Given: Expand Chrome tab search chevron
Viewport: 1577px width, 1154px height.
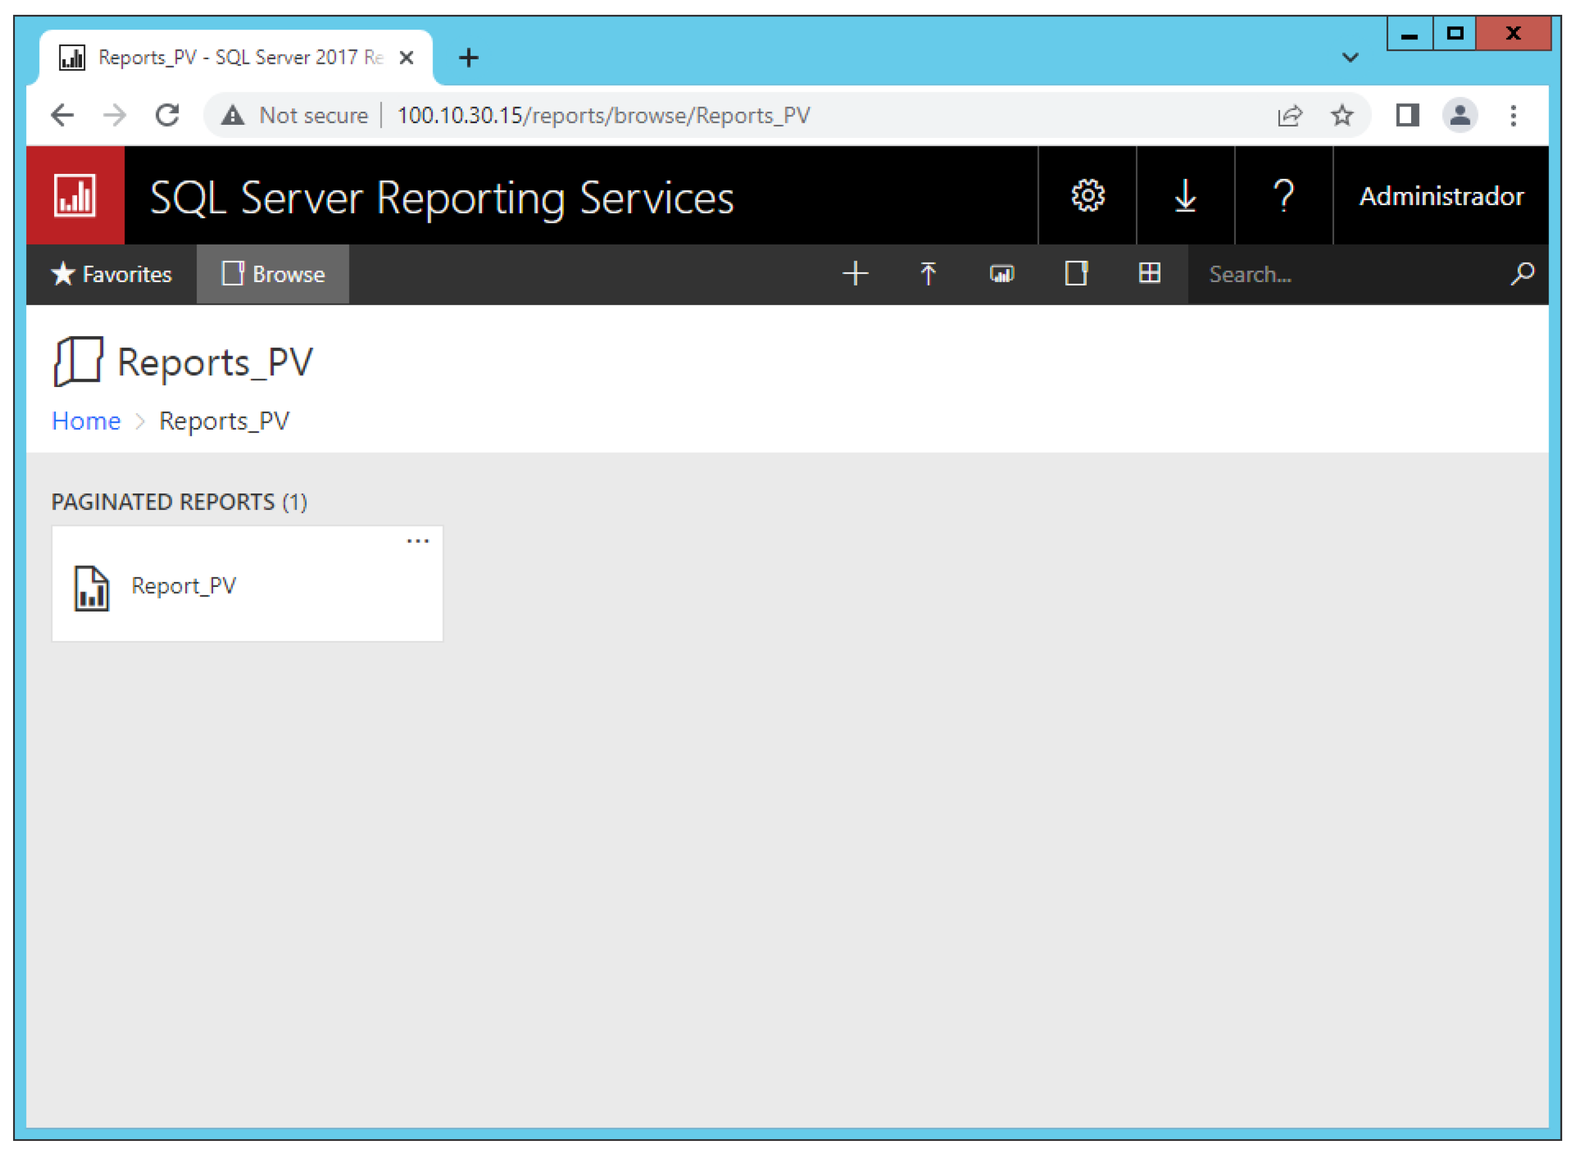Looking at the screenshot, I should (x=1350, y=58).
